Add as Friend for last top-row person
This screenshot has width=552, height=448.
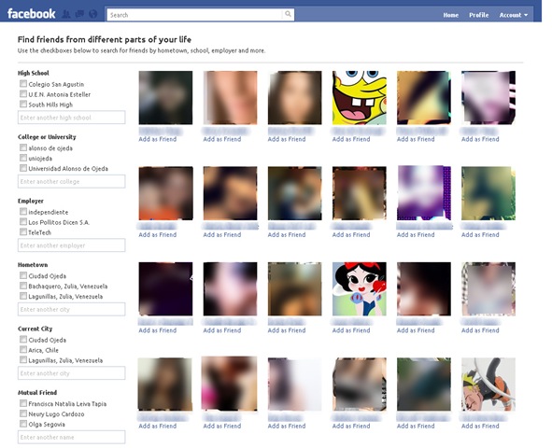(x=480, y=139)
